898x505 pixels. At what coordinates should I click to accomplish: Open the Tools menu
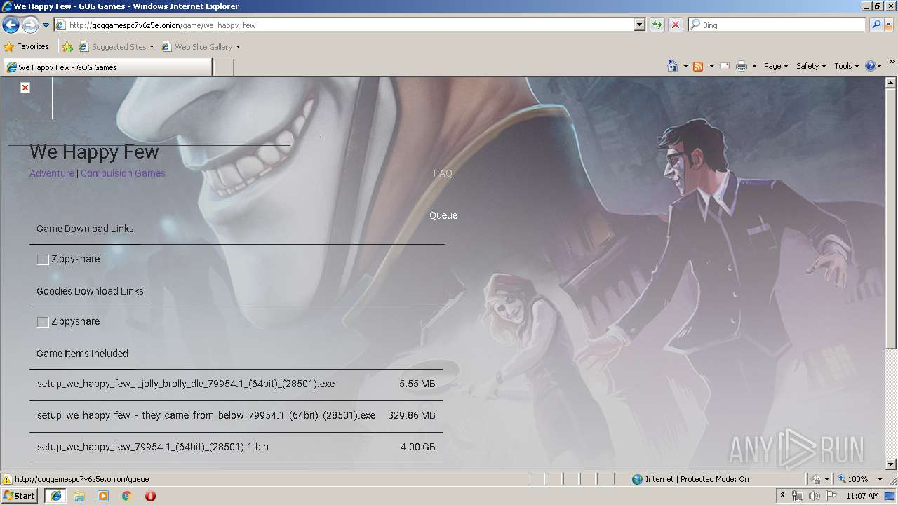coord(846,66)
